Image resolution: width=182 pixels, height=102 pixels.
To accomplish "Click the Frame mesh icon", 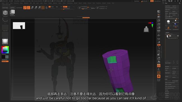I will [x=159, y=51].
